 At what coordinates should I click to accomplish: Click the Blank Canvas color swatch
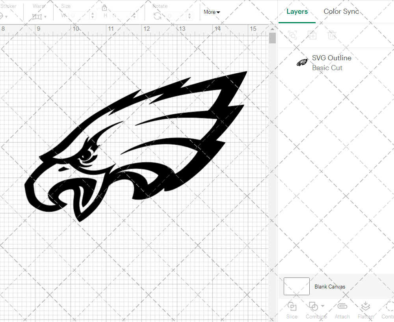296,287
